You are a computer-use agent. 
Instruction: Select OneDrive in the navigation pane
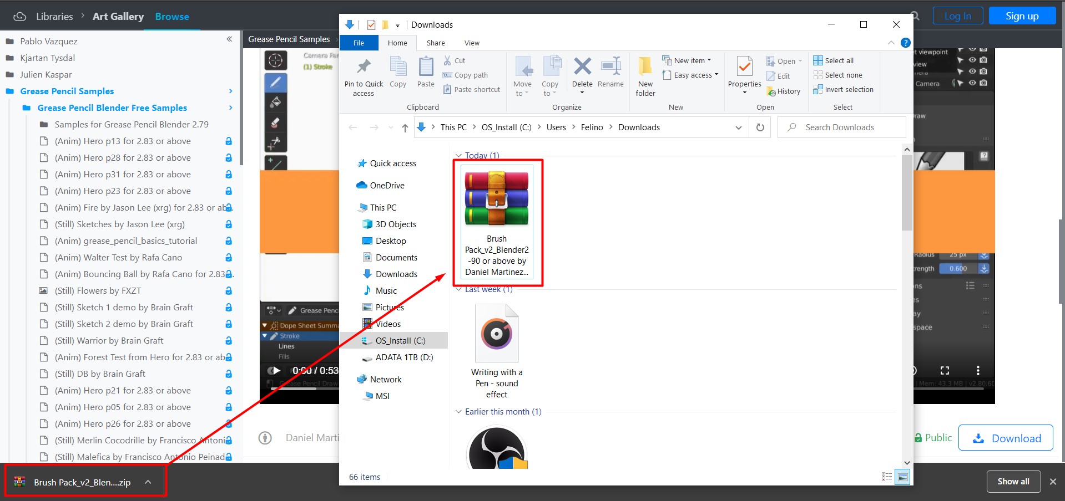pos(387,186)
